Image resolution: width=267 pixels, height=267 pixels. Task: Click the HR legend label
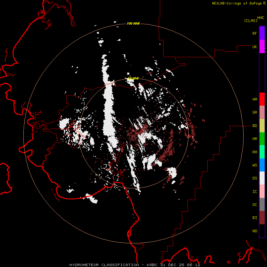pyautogui.click(x=255, y=139)
